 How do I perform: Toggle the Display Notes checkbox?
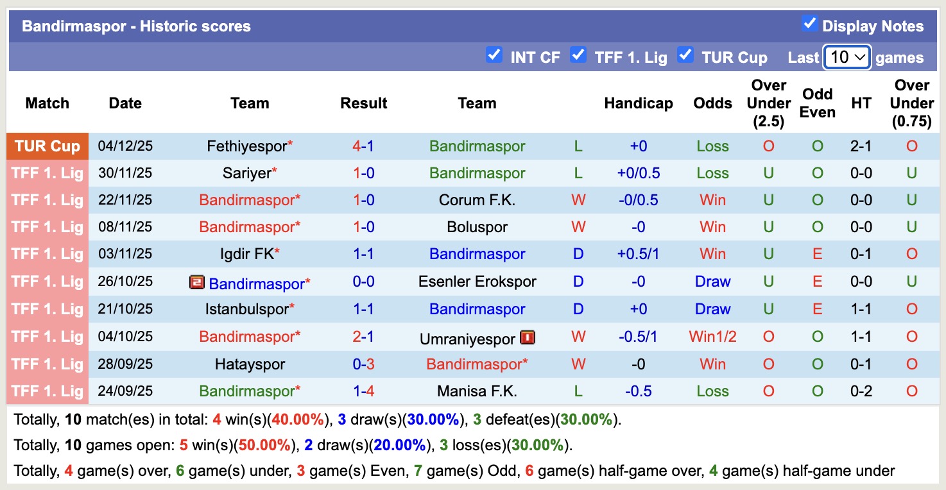809,24
